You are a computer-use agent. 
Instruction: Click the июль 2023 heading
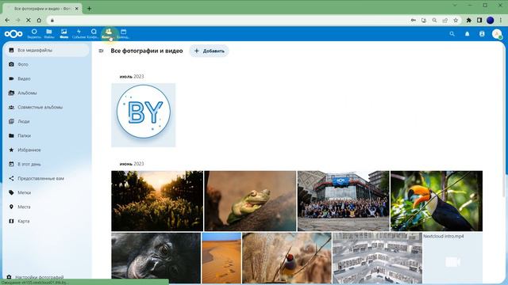(132, 76)
